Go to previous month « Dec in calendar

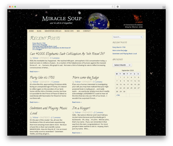pos(118,95)
